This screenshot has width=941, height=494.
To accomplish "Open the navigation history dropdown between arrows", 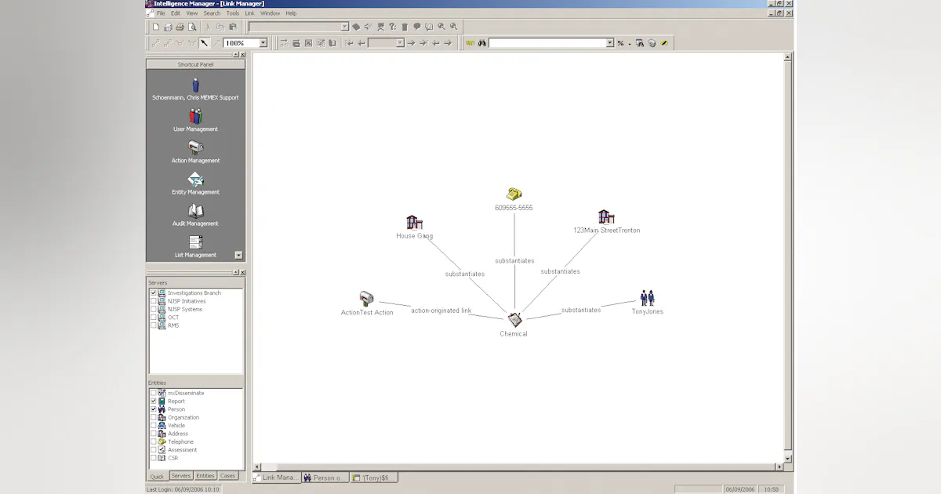I will [x=400, y=43].
